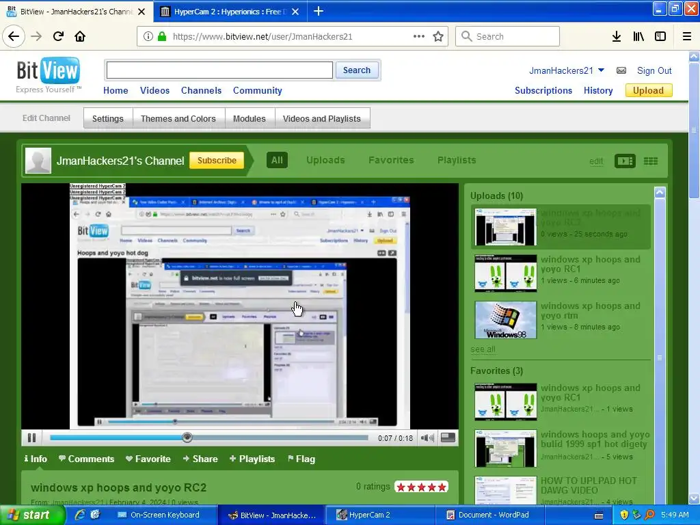Click the yellow Subscribe button

(x=217, y=160)
